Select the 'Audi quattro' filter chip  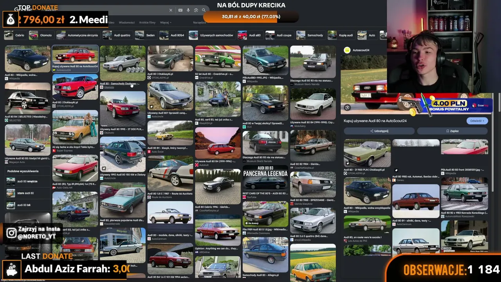click(x=117, y=35)
